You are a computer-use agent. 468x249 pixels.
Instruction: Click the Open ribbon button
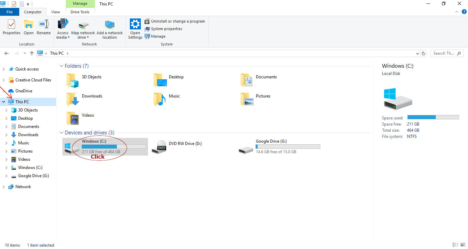coord(28,27)
